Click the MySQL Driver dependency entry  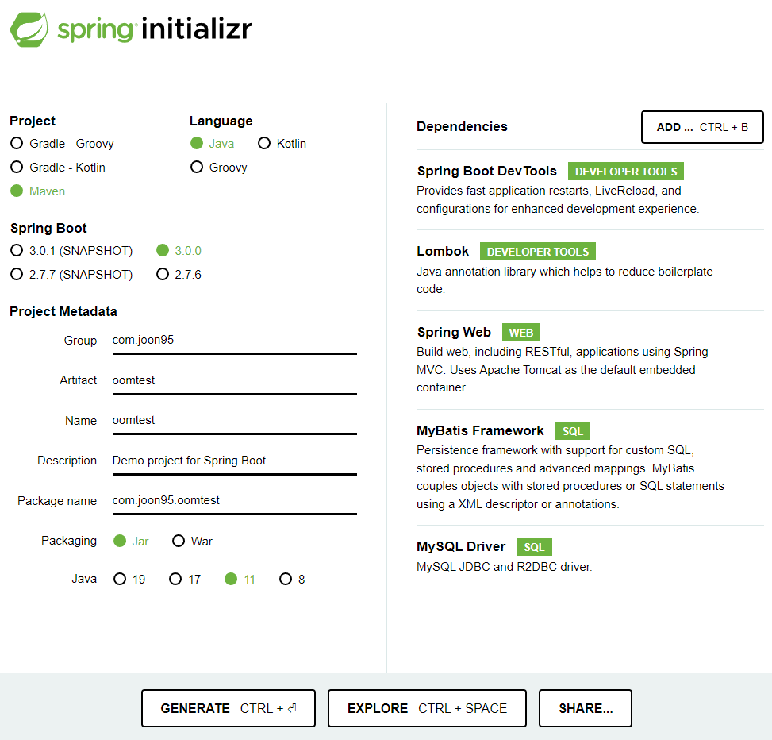point(590,557)
